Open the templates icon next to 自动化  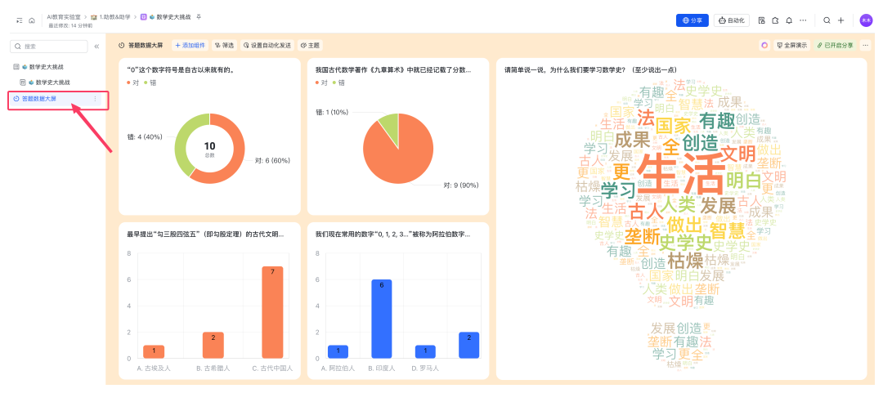tap(761, 20)
